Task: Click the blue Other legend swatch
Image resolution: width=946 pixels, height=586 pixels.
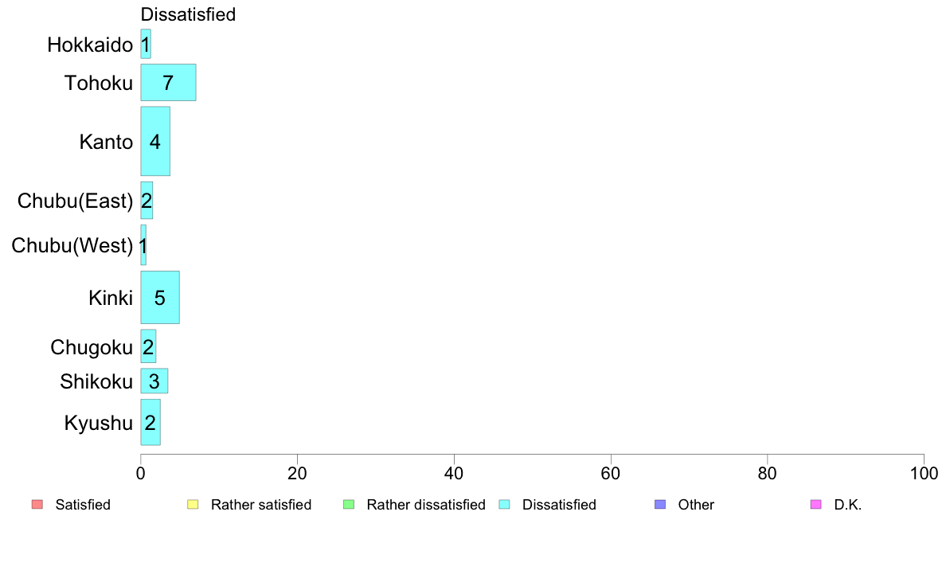Action: [660, 505]
